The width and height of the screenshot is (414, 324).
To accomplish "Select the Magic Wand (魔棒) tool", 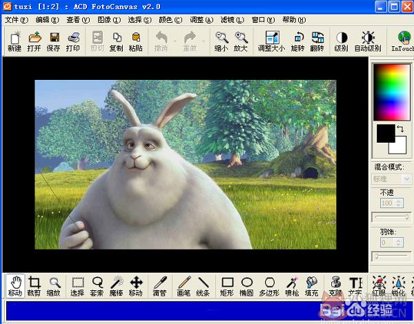I will (x=117, y=287).
